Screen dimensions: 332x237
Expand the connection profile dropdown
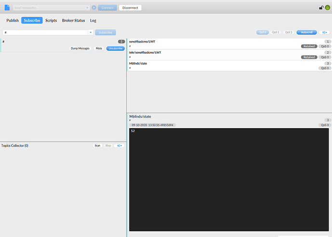[x=87, y=8]
